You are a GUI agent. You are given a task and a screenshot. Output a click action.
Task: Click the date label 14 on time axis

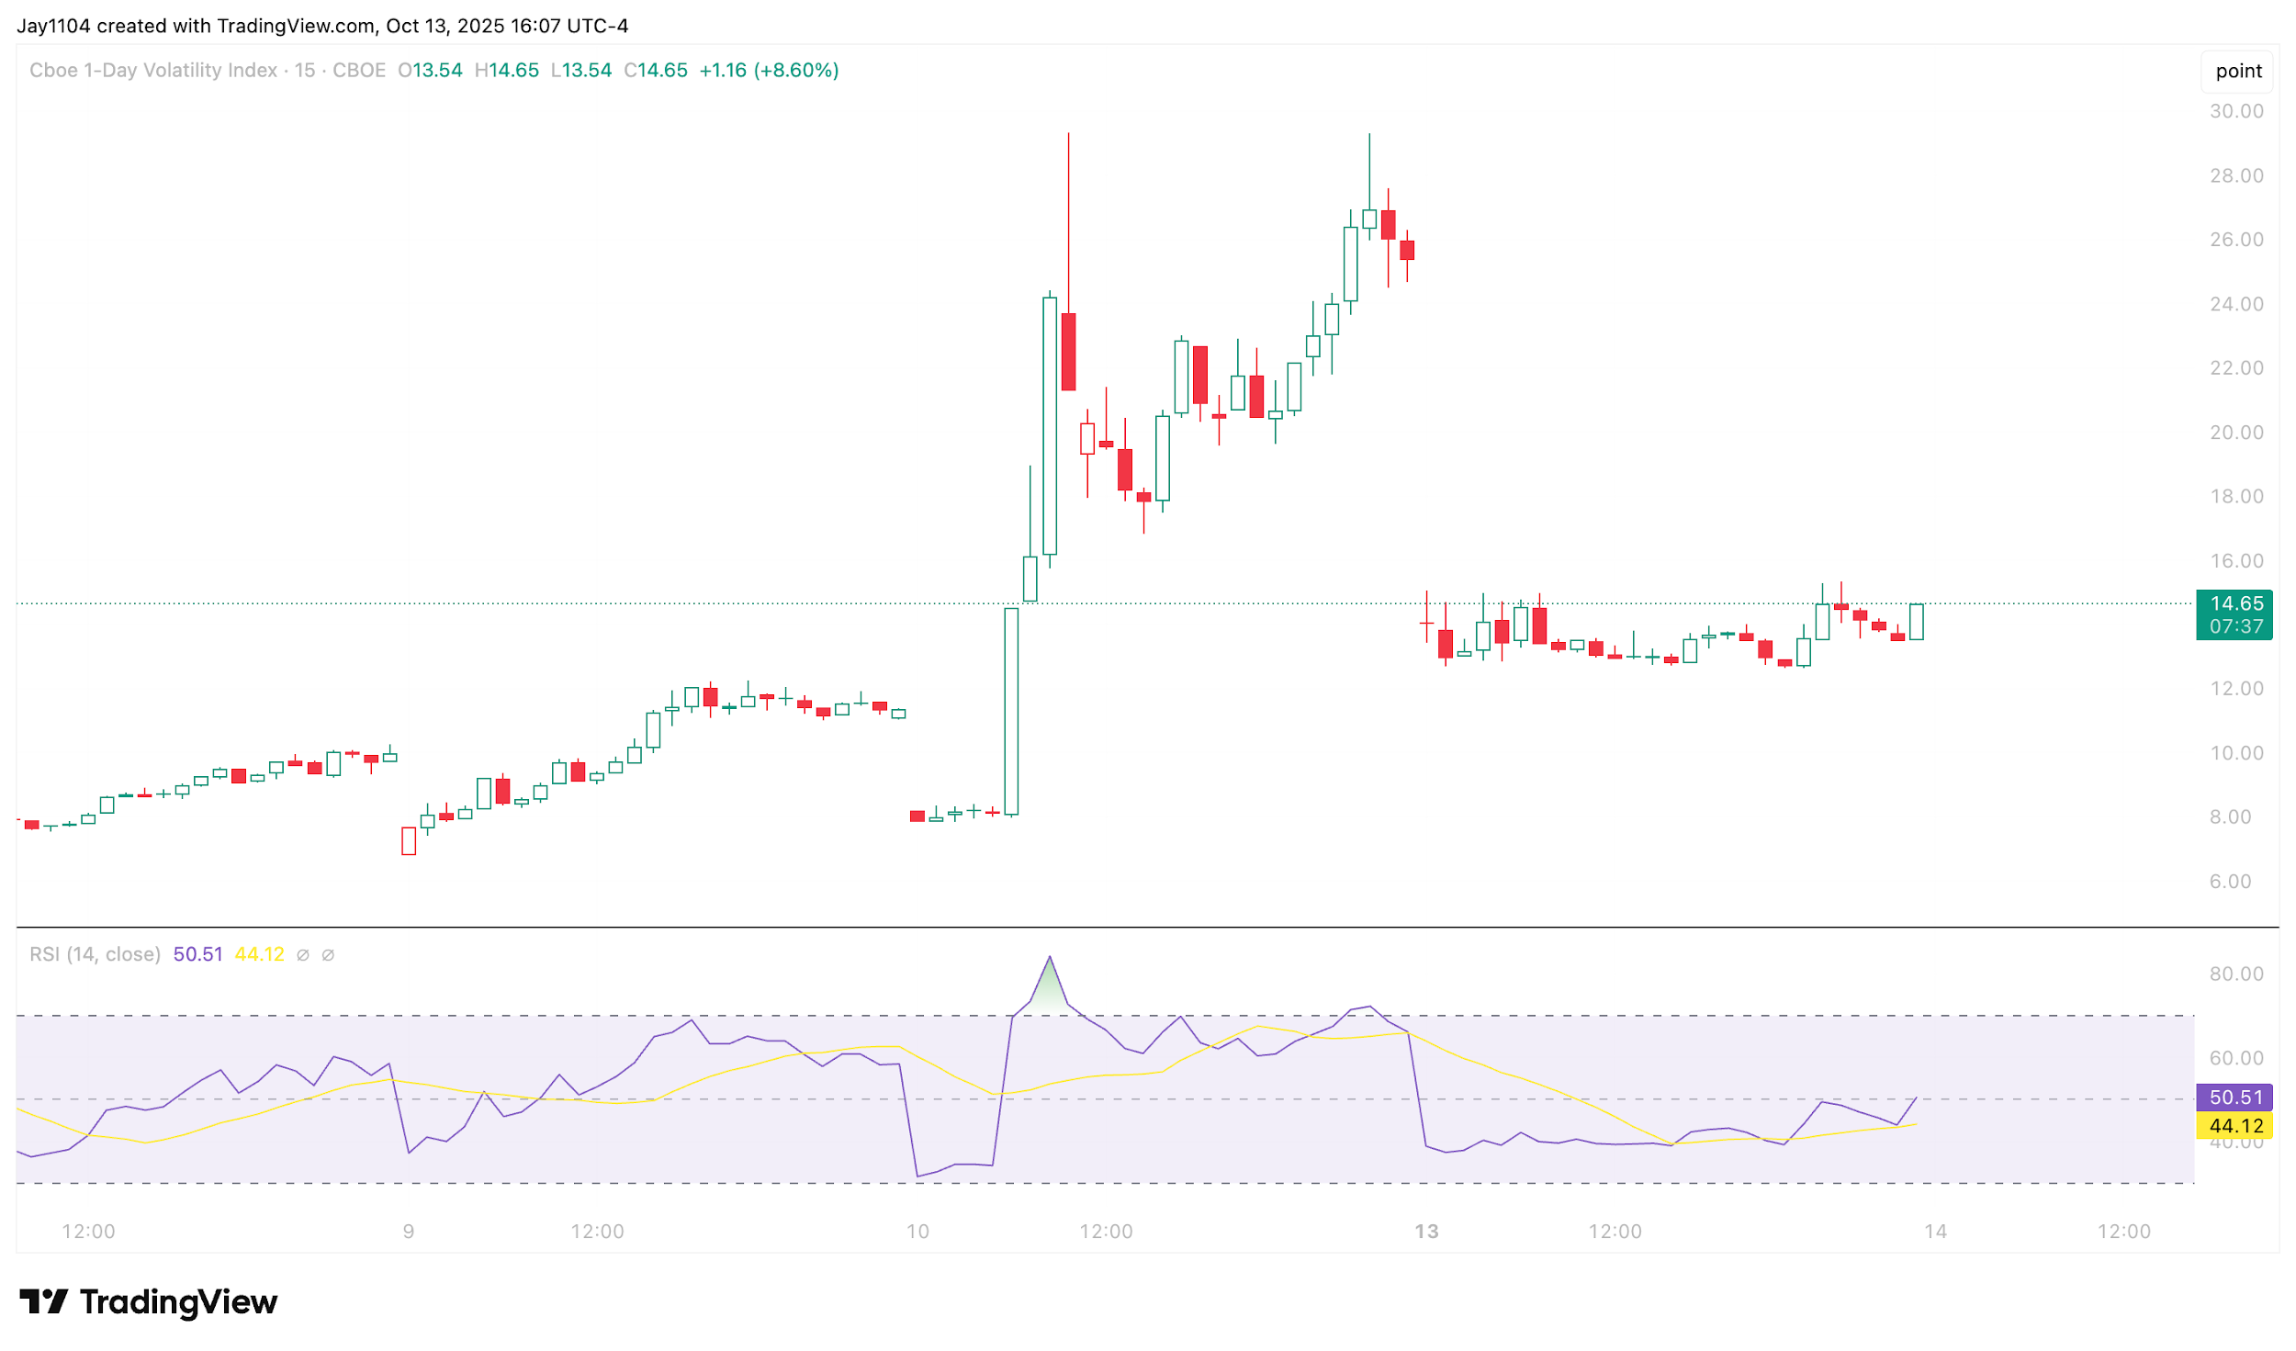(x=1935, y=1232)
